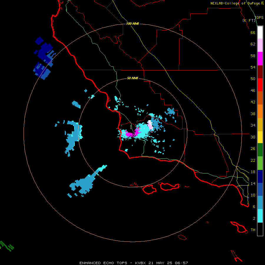Image resolution: width=265 pixels, height=265 pixels.
Task: Click the dark orange 42-46 legend swatch
Action: (260, 98)
